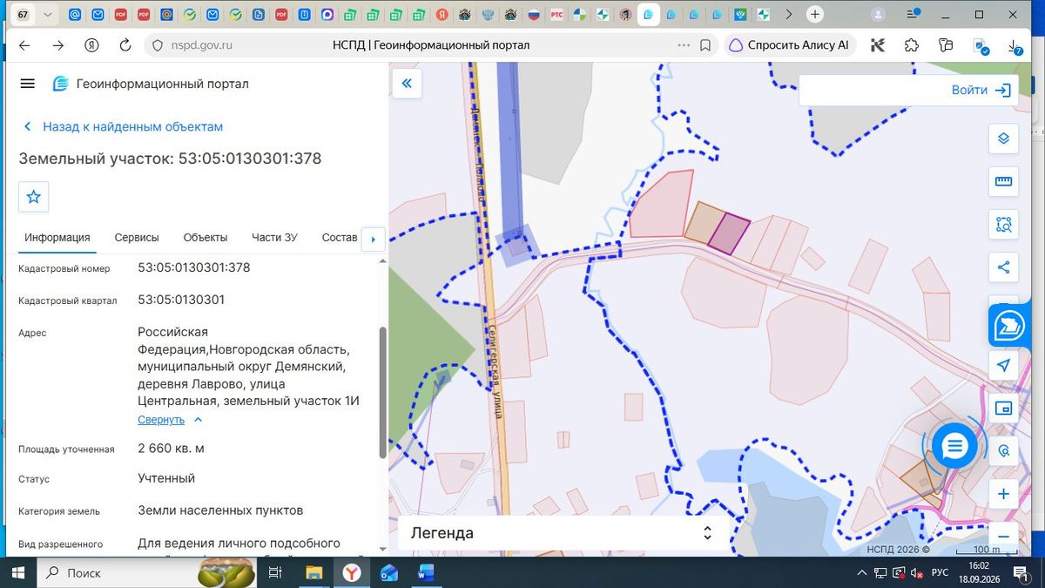Show more browser tabs with the right chevron
1045x588 pixels.
789,15
